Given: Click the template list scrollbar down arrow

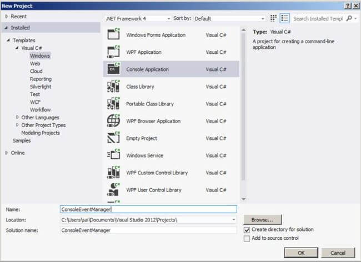Looking at the screenshot, I should pos(244,199).
